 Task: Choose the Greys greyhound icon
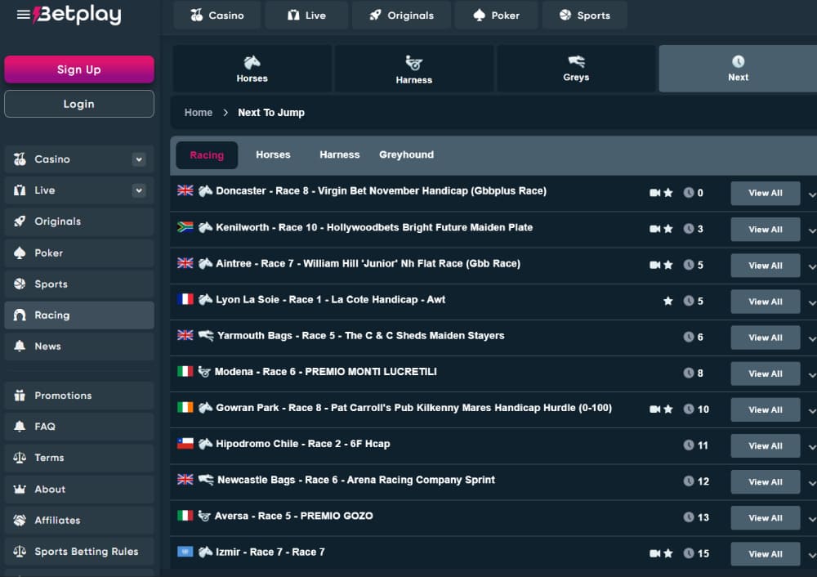576,61
